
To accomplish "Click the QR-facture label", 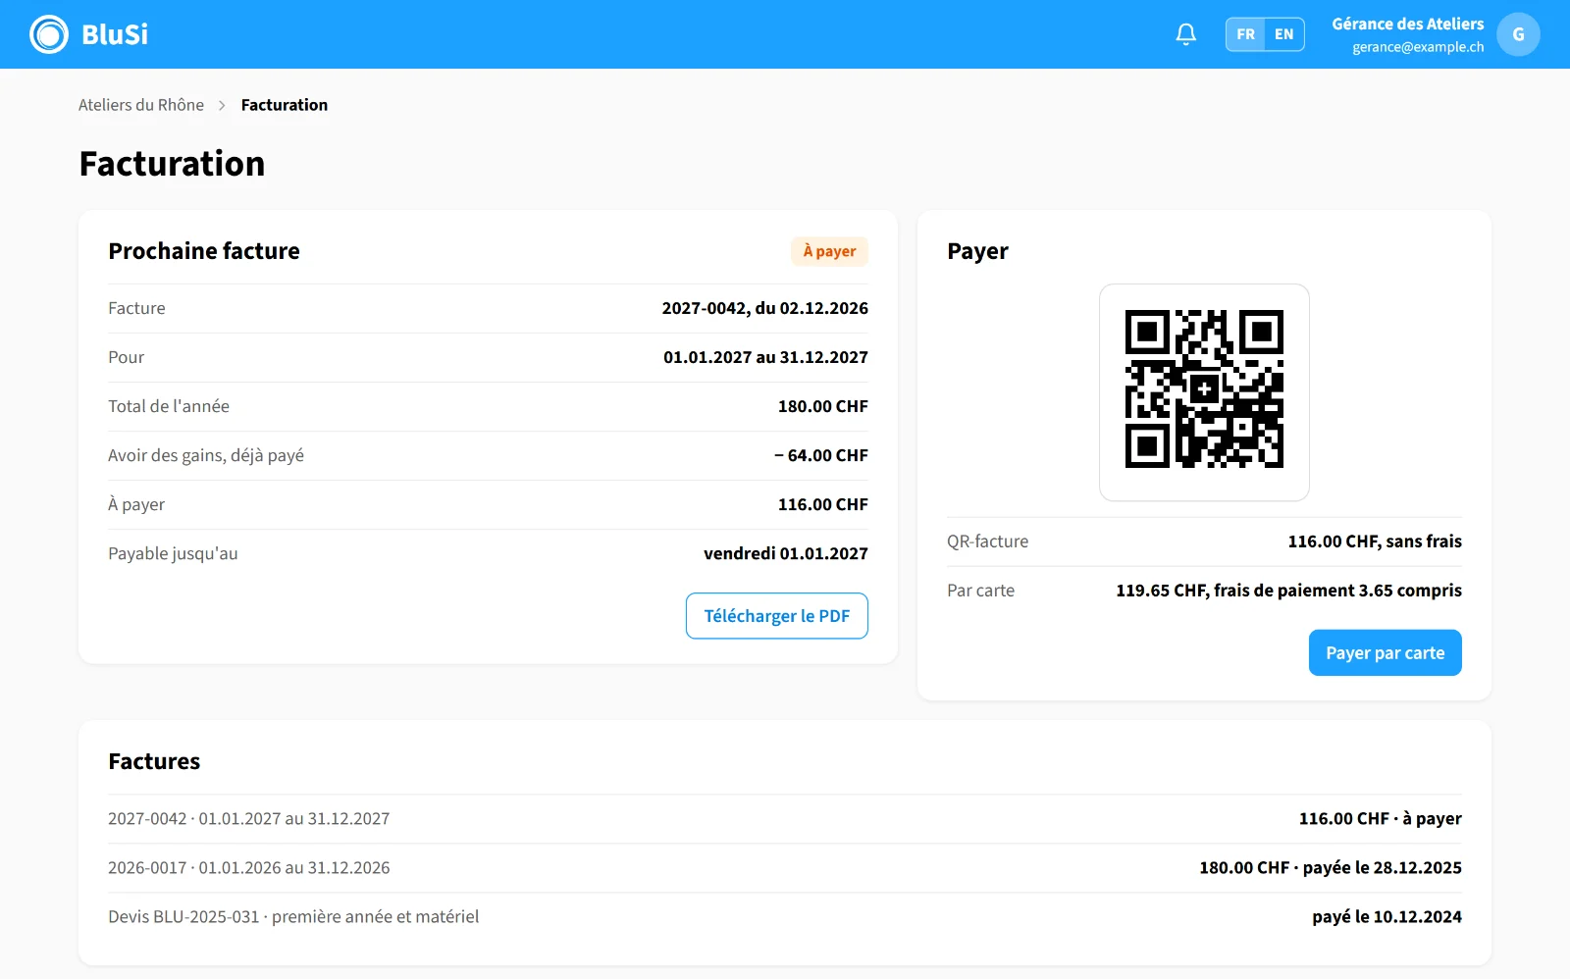I will tap(988, 541).
